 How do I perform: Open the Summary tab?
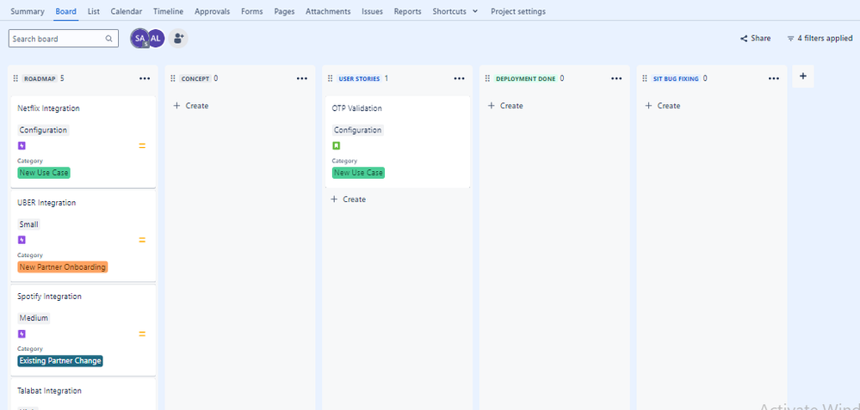tap(28, 11)
